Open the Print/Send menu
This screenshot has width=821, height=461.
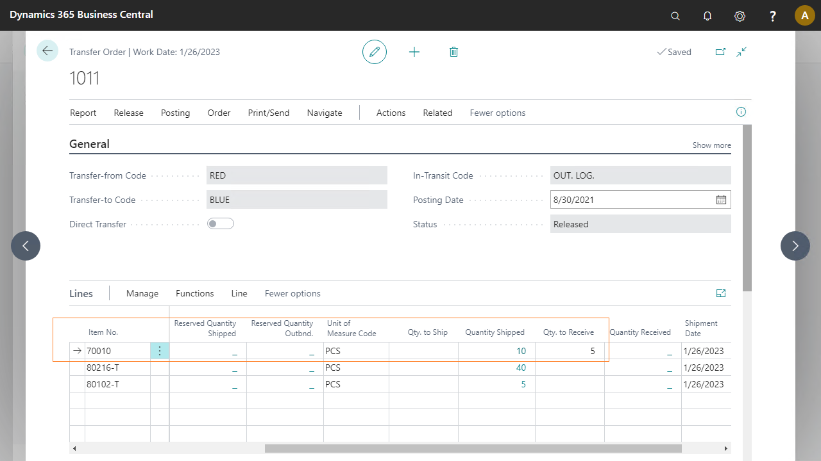269,113
